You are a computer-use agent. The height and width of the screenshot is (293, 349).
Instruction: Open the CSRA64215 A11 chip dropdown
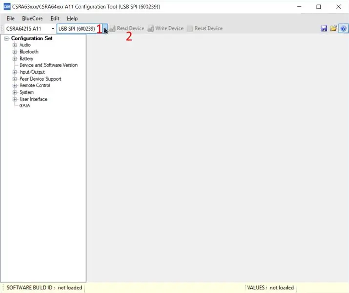click(53, 29)
